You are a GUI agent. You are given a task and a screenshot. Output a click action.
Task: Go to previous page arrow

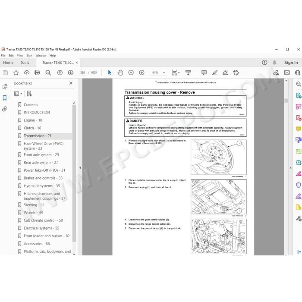[x=60, y=72]
